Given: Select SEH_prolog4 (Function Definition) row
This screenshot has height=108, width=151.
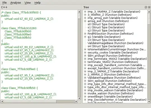Looking at the screenshot, I should coord(110,56).
